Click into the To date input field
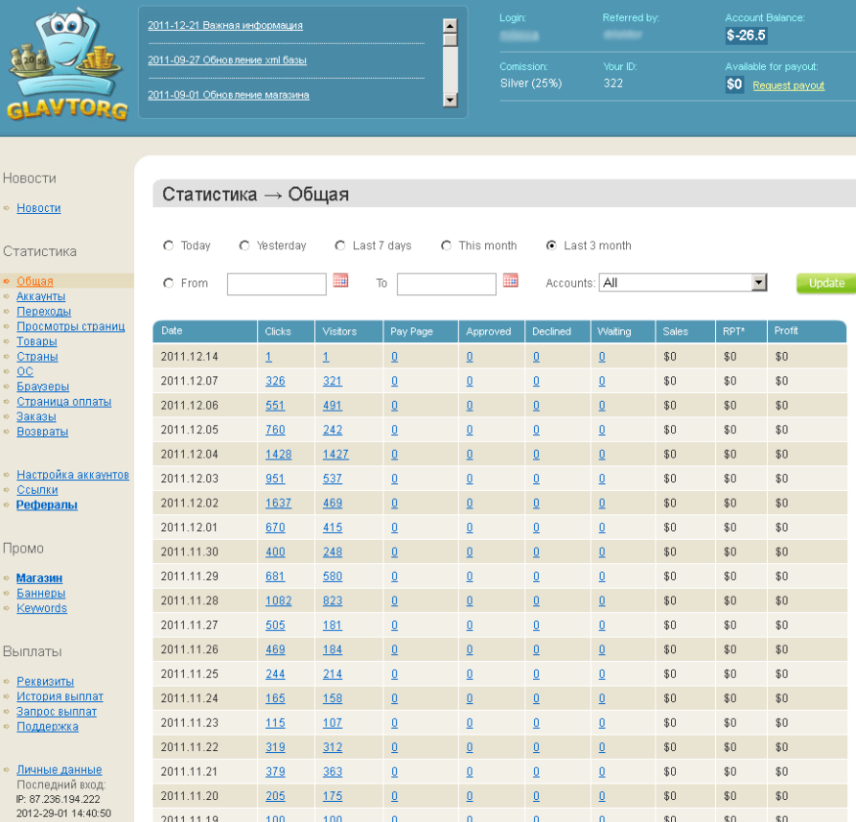The width and height of the screenshot is (856, 822). [446, 284]
